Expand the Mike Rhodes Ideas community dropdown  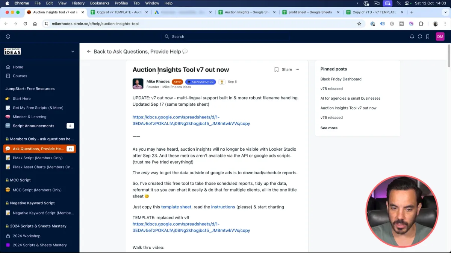tap(73, 51)
